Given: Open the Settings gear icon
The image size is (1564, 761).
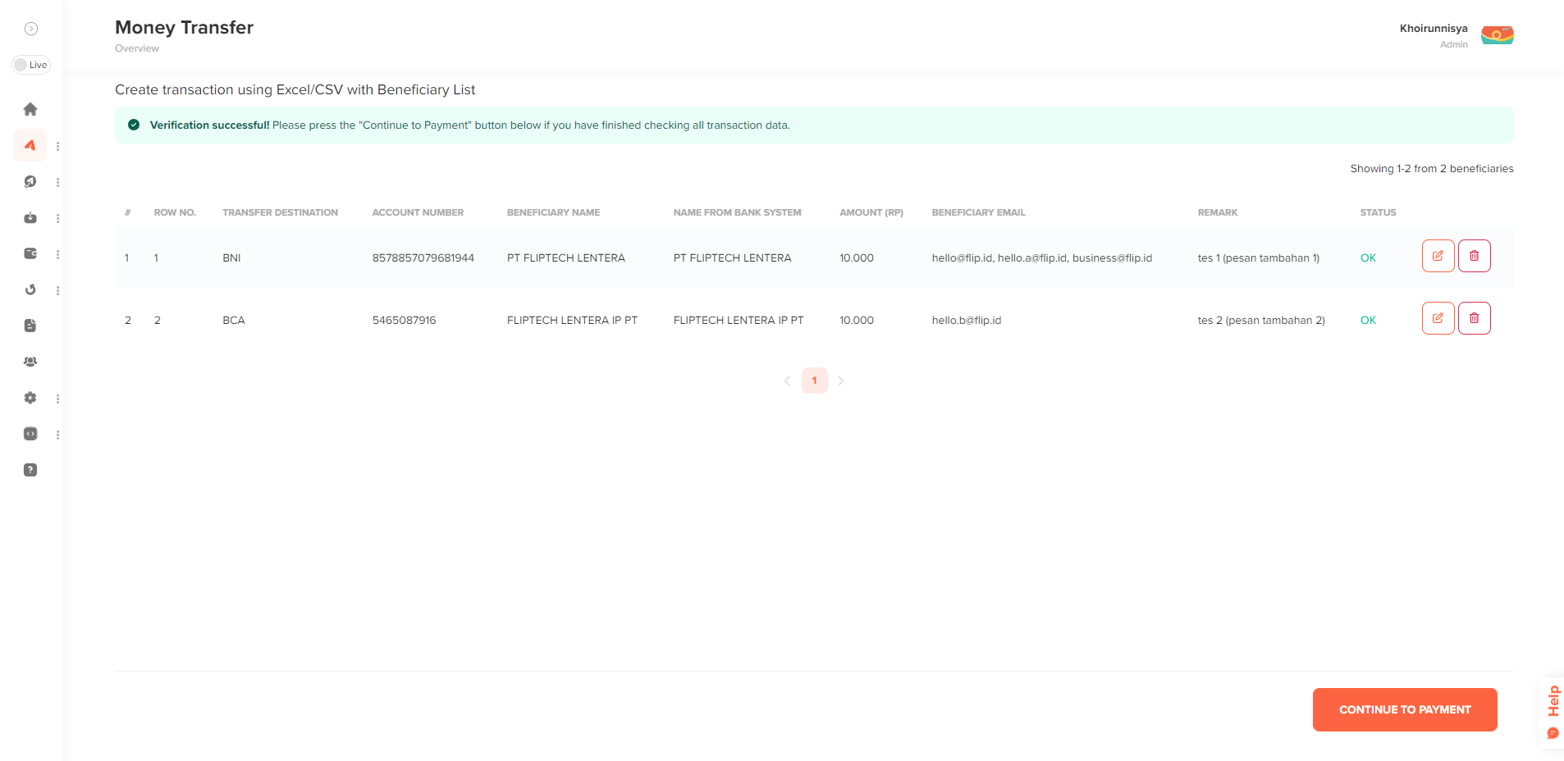Looking at the screenshot, I should (x=30, y=398).
